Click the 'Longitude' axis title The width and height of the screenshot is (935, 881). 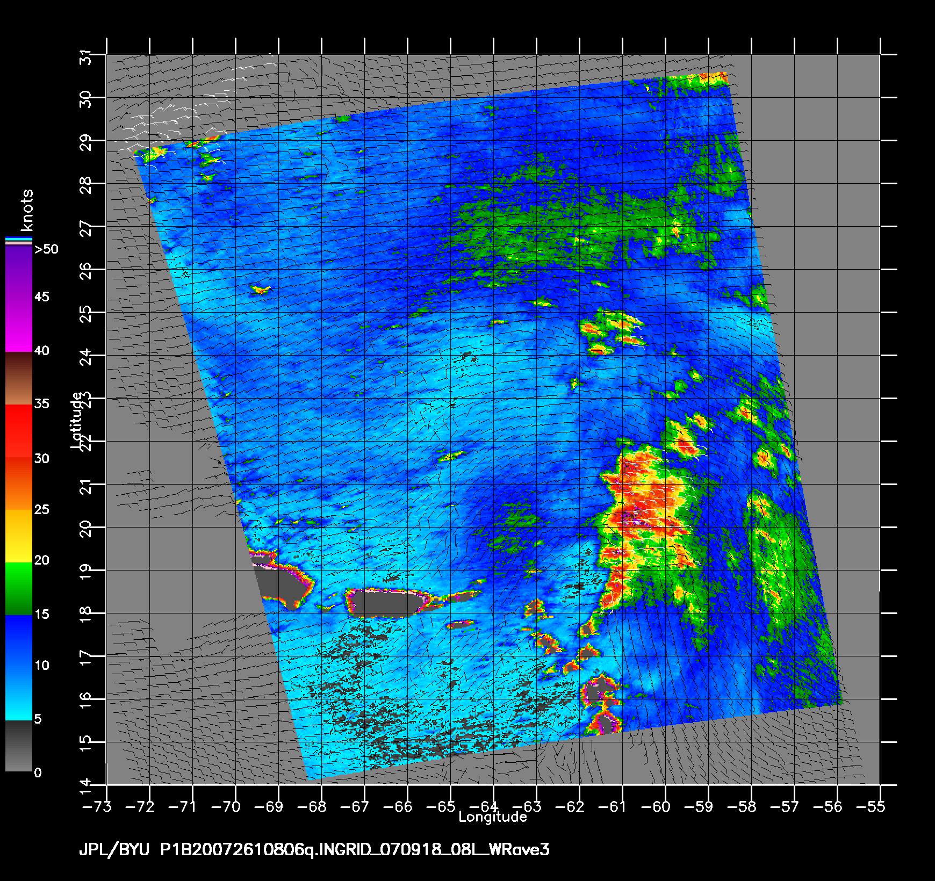point(493,817)
